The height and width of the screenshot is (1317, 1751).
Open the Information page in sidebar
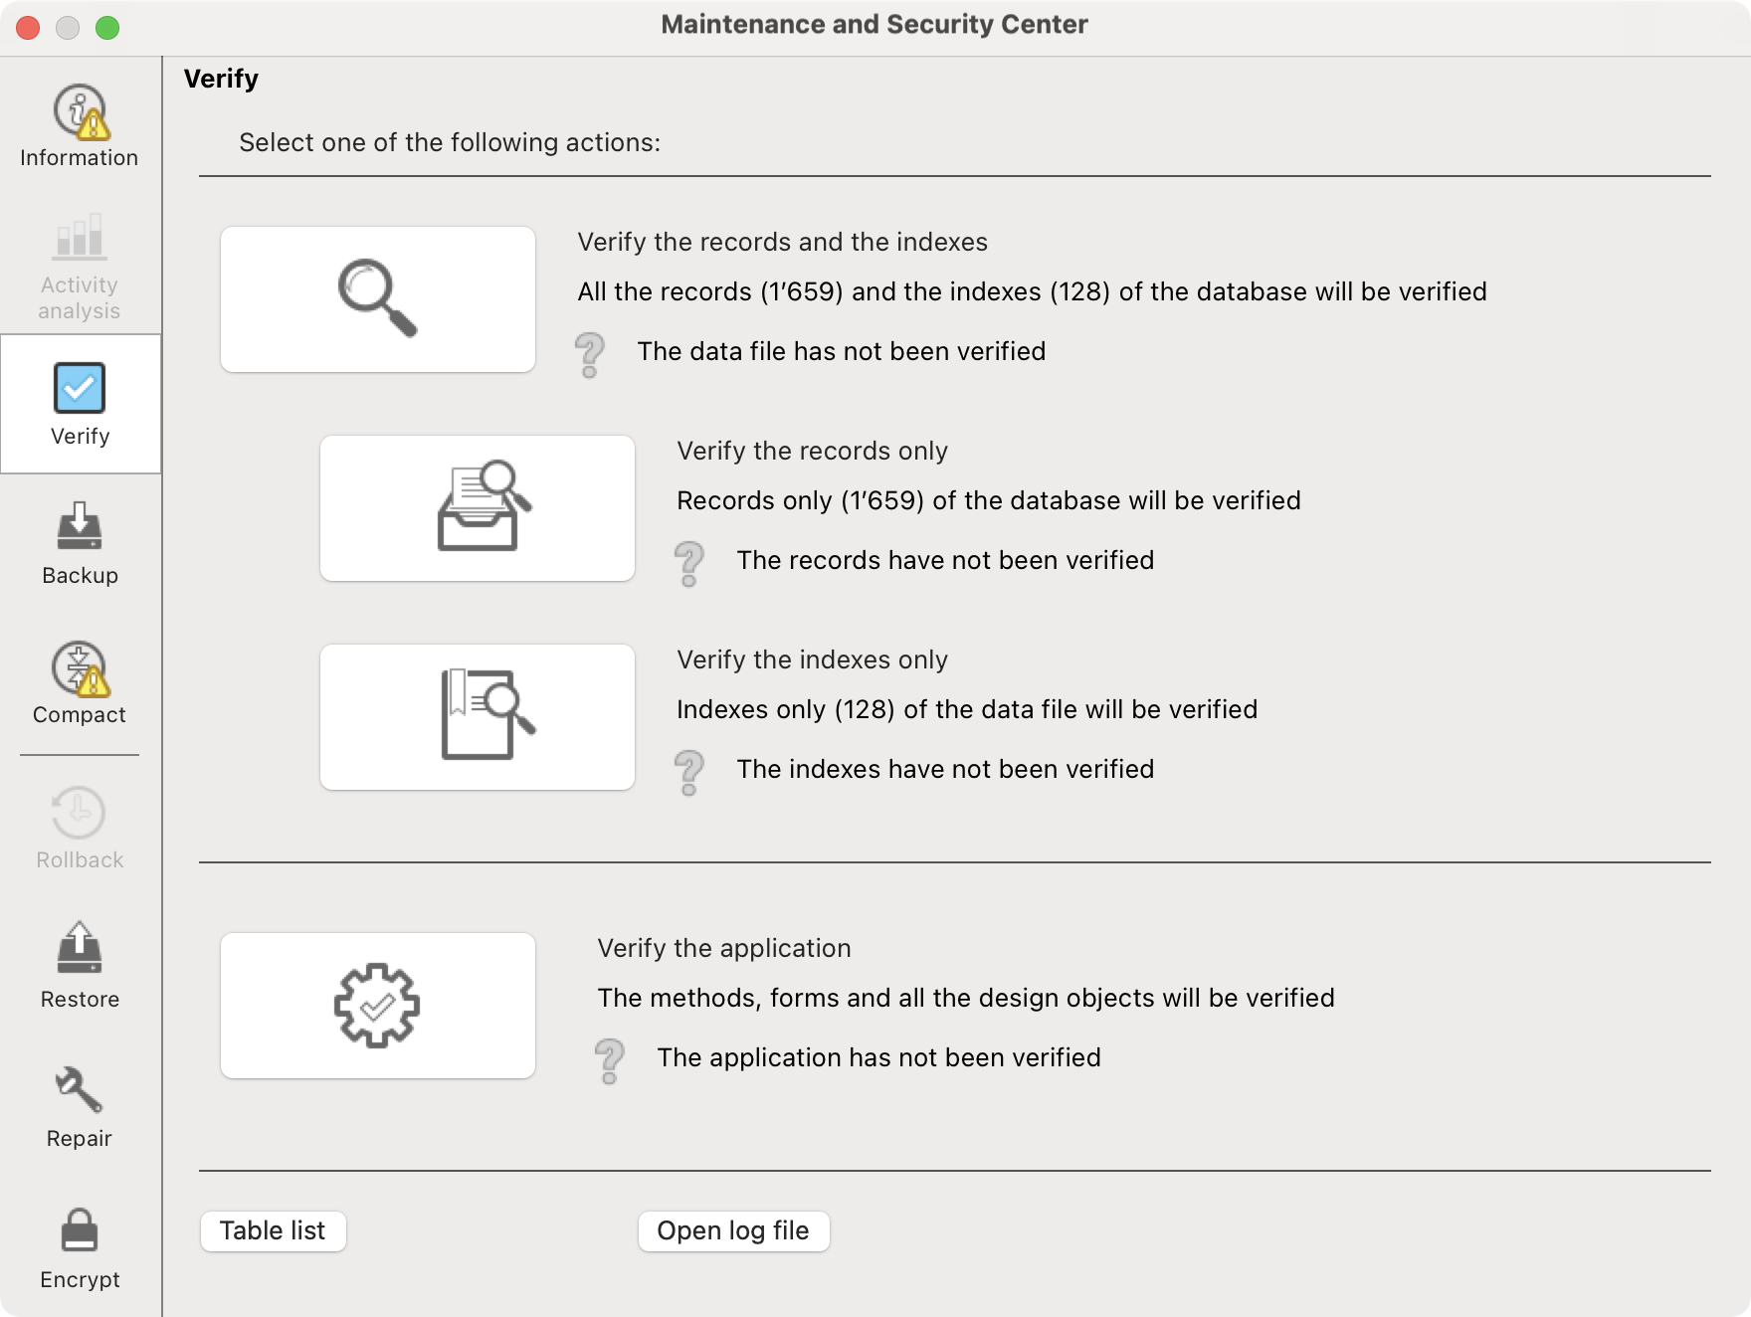(x=80, y=126)
